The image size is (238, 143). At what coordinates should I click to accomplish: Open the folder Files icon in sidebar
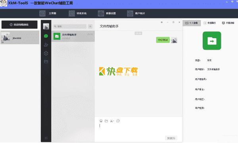[x=46, y=62]
